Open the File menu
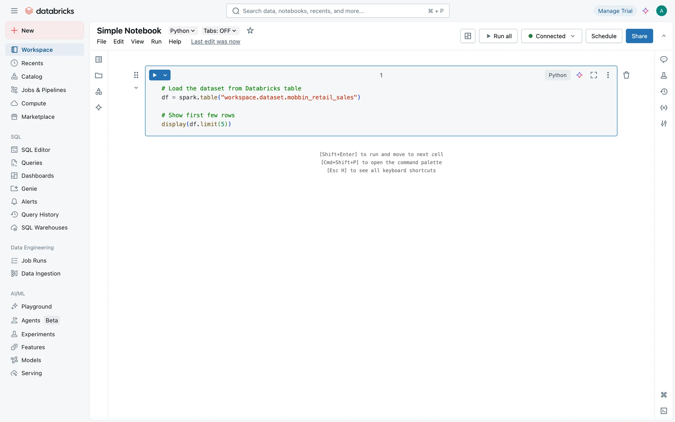The width and height of the screenshot is (675, 422). point(101,41)
